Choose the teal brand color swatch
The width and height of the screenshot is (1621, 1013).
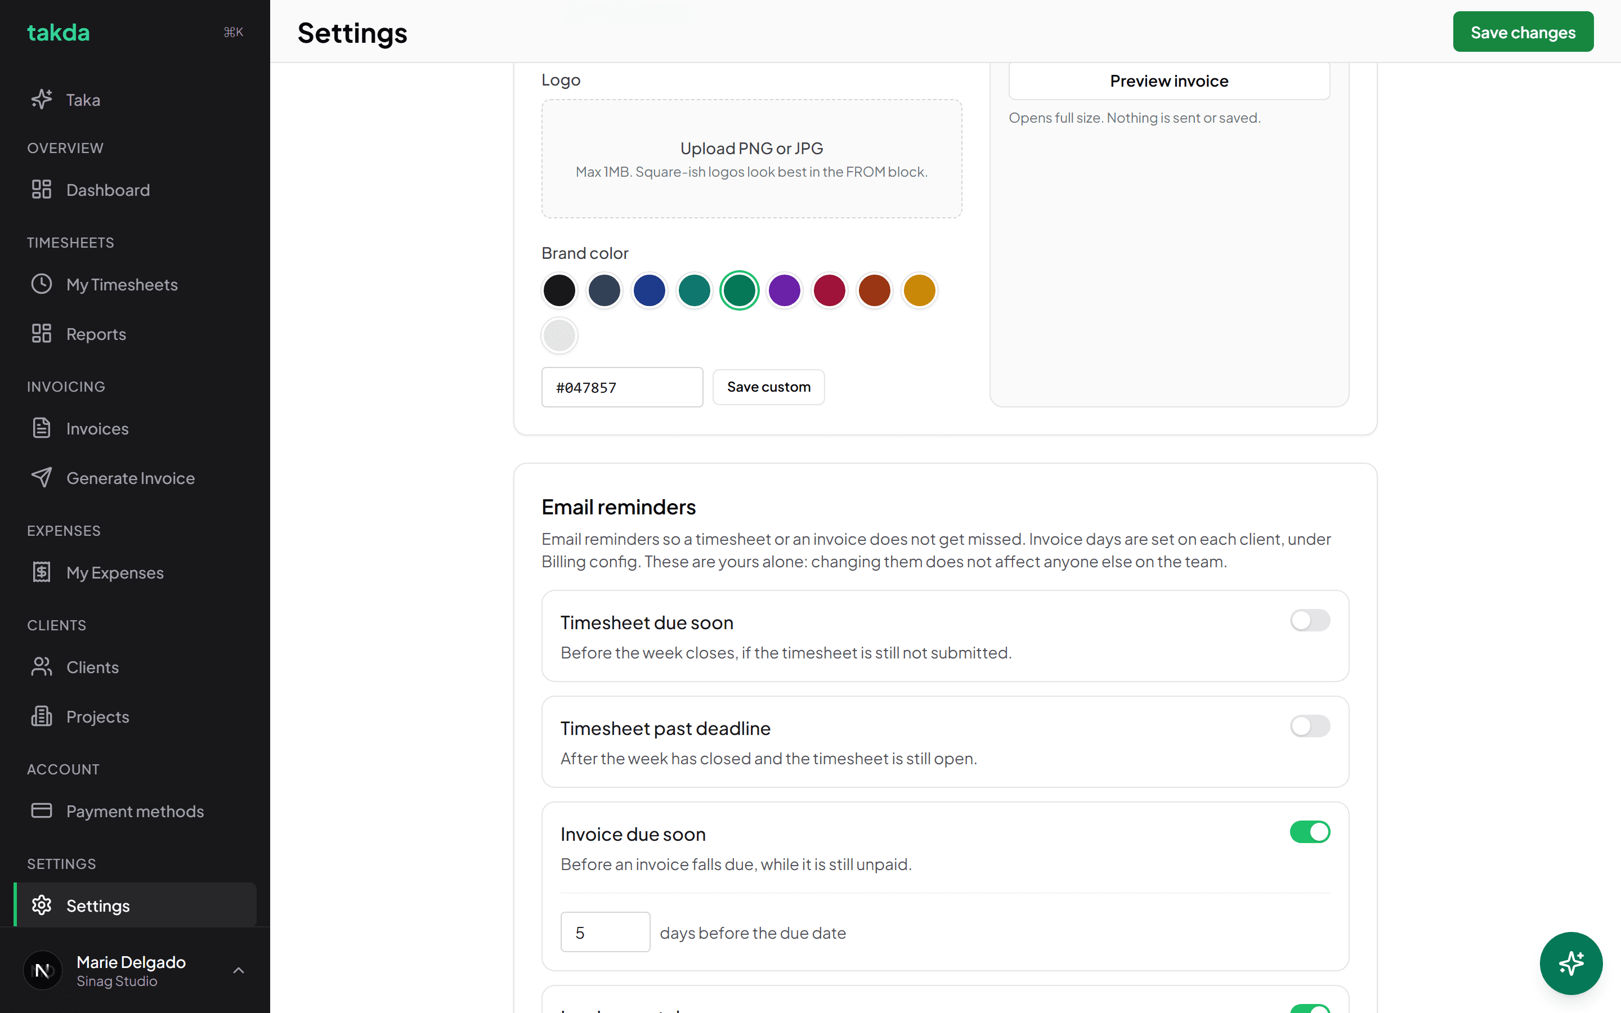(694, 290)
